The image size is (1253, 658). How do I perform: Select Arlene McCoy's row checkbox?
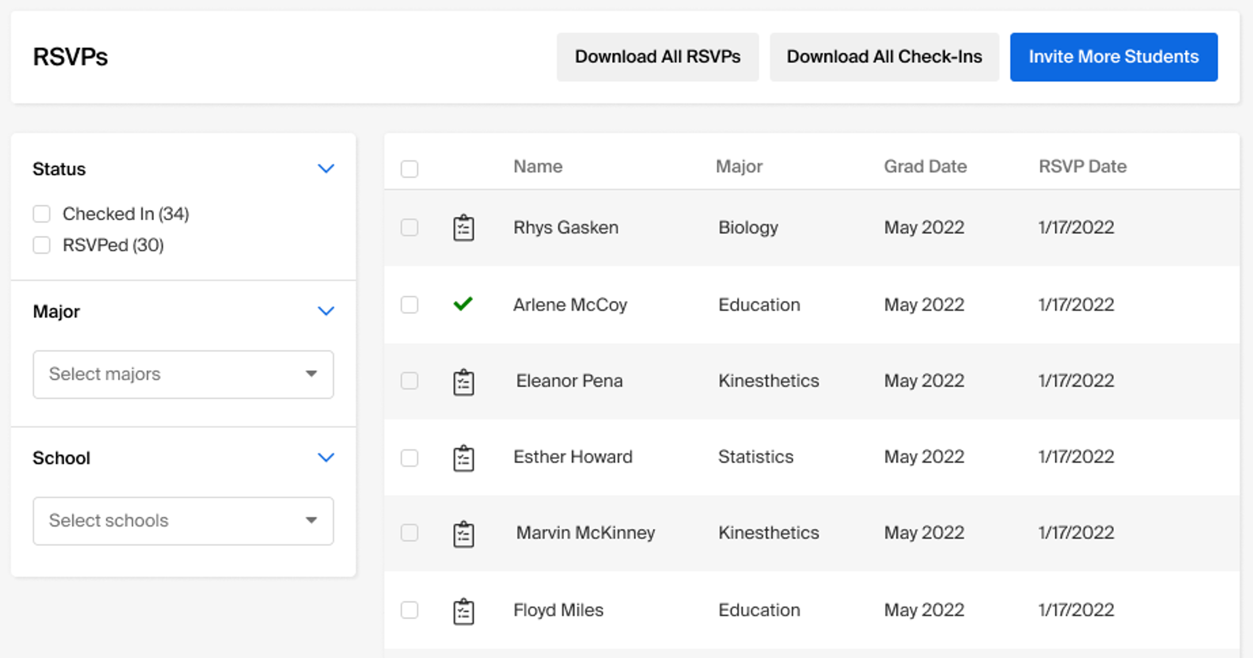point(409,305)
